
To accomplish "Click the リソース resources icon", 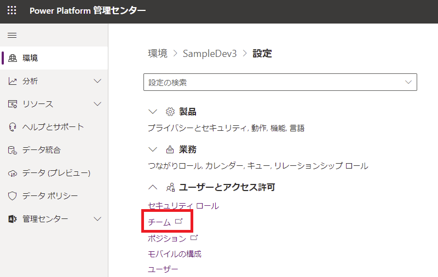I will (12, 104).
